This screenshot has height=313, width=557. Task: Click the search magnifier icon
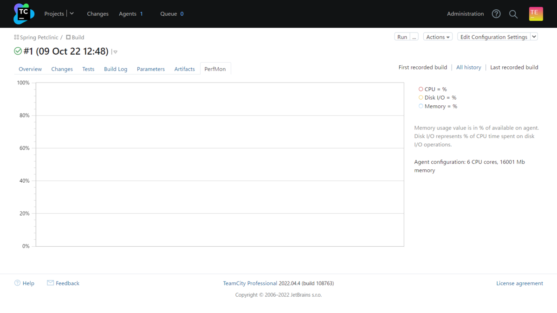tap(513, 14)
